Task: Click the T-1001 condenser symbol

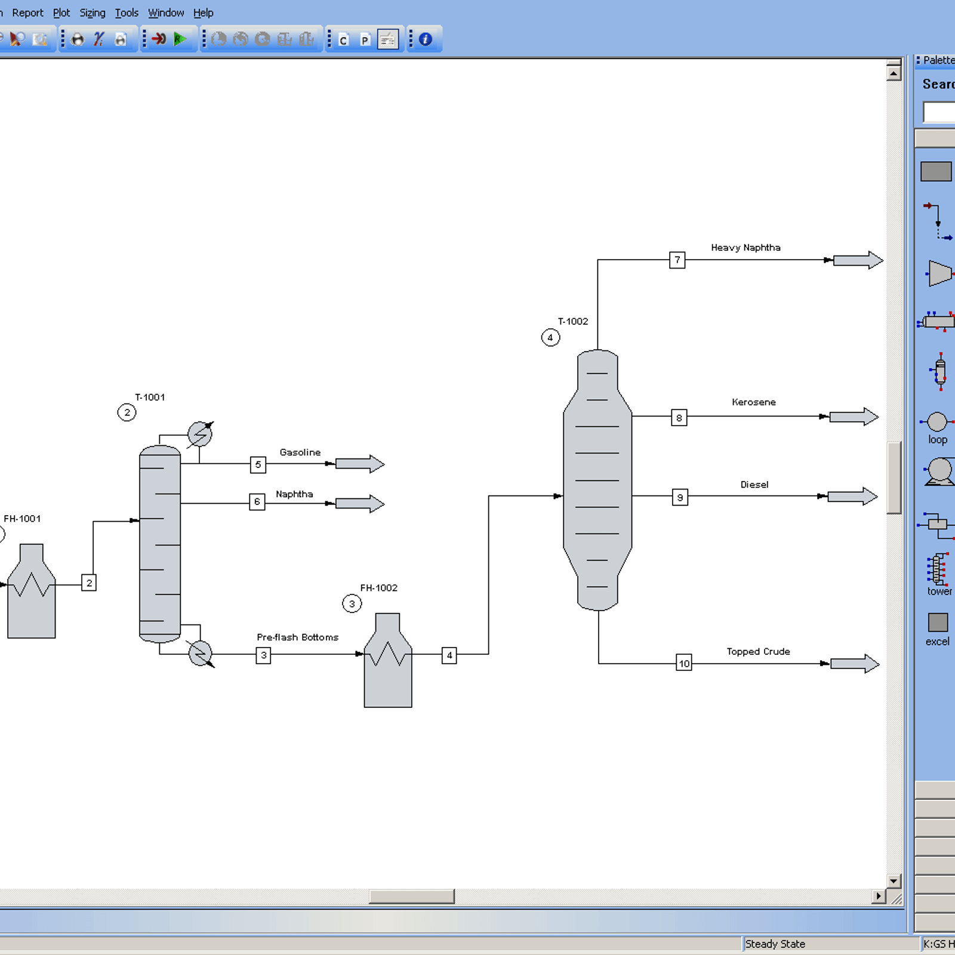Action: click(200, 434)
